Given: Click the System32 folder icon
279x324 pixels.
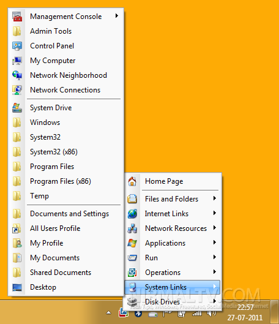Looking at the screenshot, I should (17, 137).
